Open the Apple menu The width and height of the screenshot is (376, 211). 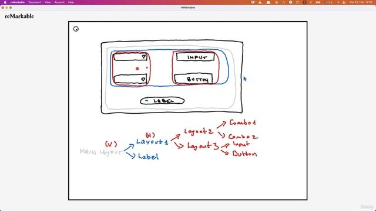pos(5,2)
